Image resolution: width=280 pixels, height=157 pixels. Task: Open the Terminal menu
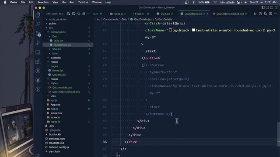(83, 2)
